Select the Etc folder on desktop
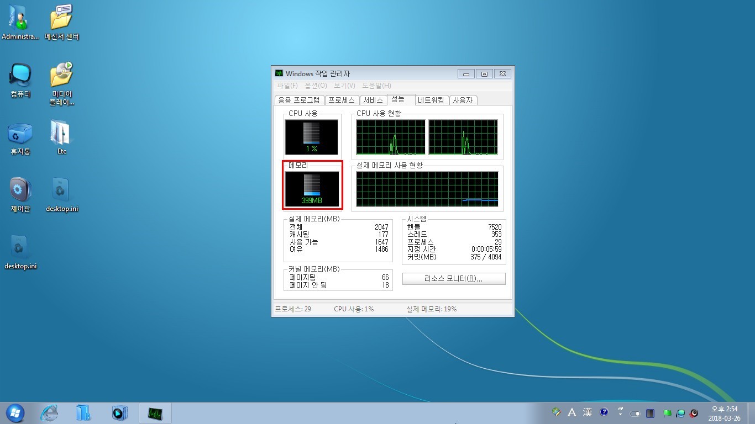 tap(61, 138)
